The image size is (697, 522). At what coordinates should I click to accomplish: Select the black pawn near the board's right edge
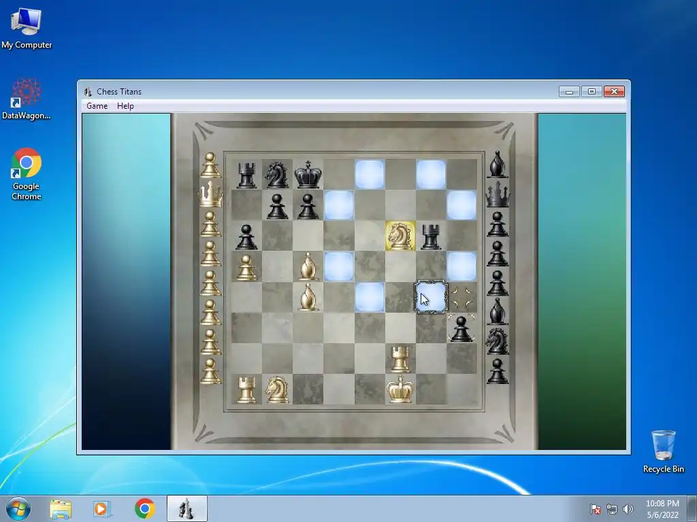click(x=461, y=329)
